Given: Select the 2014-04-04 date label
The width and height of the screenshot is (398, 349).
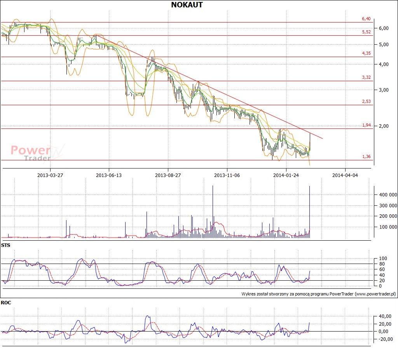Looking at the screenshot, I should click(x=345, y=175).
